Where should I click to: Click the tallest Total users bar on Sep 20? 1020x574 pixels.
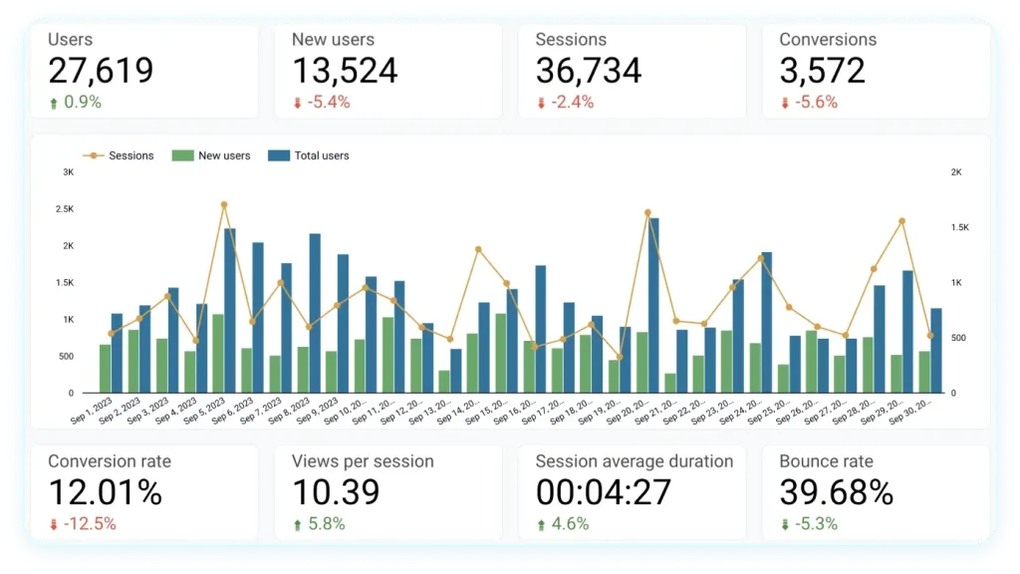click(653, 305)
